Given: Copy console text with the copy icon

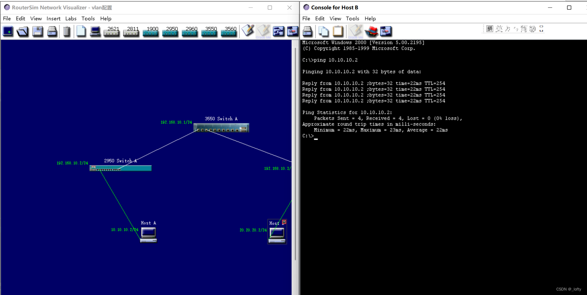Looking at the screenshot, I should pyautogui.click(x=323, y=31).
